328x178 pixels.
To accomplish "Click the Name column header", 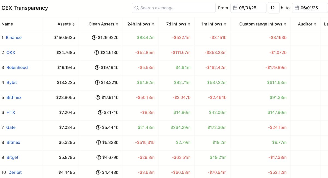I will [x=7, y=24].
